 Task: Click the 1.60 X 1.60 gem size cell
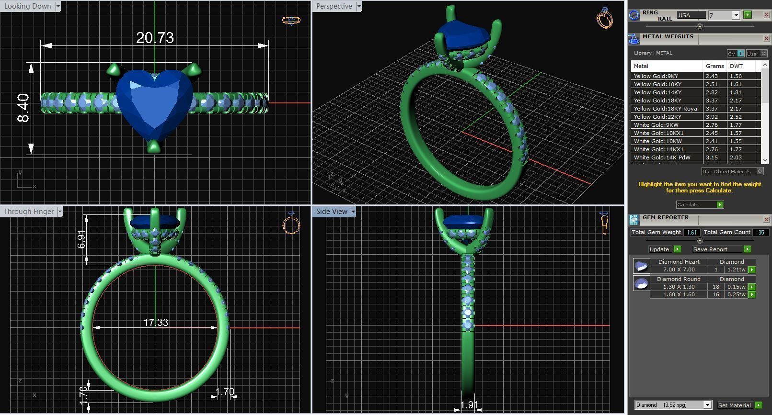(x=679, y=294)
